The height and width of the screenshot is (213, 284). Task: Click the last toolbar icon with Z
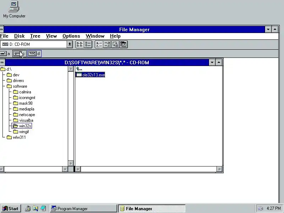pos(124,44)
